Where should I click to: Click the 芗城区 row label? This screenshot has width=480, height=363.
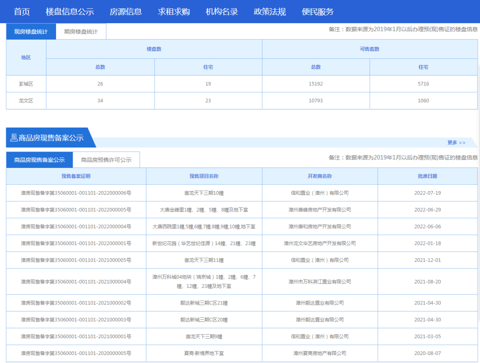click(x=26, y=84)
